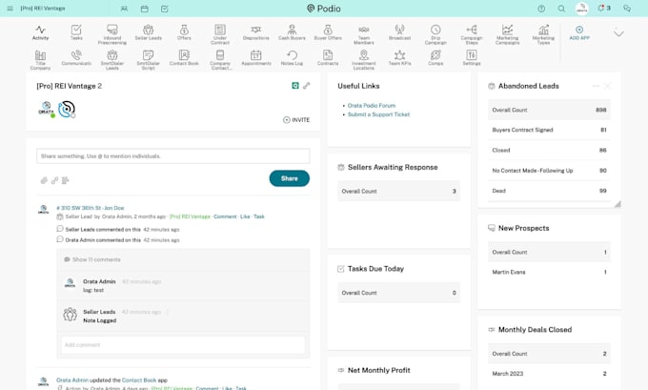The width and height of the screenshot is (648, 390).
Task: Open the Communications app
Action: tap(76, 58)
